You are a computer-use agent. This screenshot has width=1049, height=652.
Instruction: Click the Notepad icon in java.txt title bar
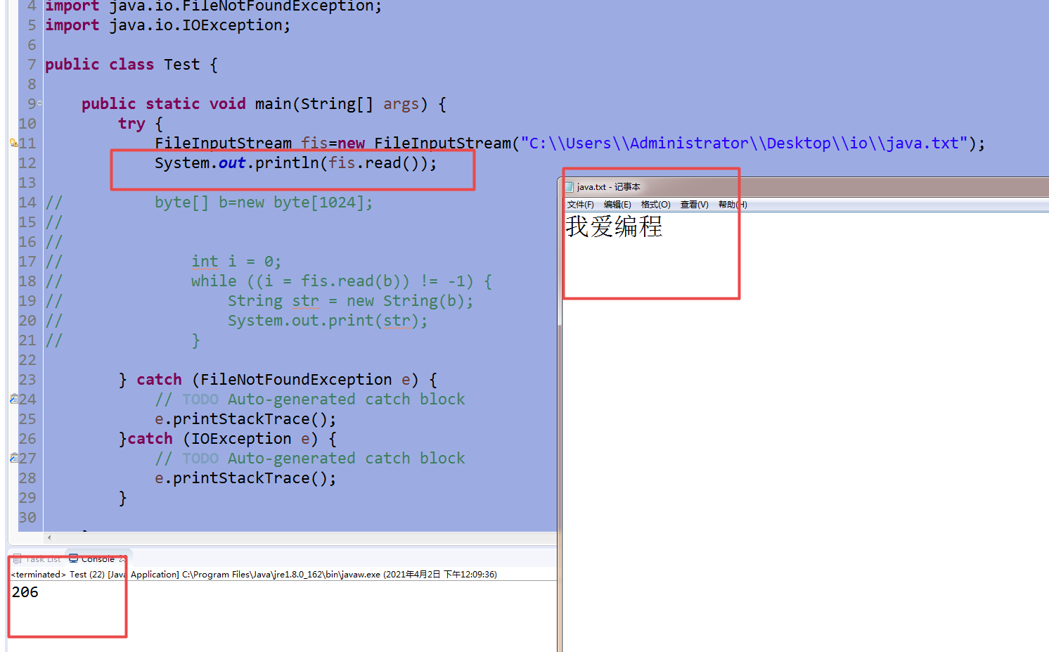(569, 186)
